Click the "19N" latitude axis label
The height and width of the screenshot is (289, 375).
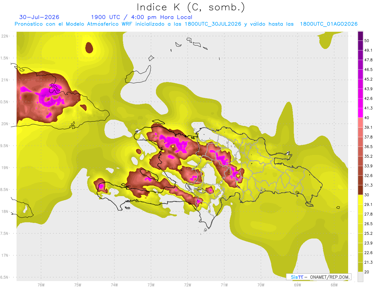coord(5,167)
